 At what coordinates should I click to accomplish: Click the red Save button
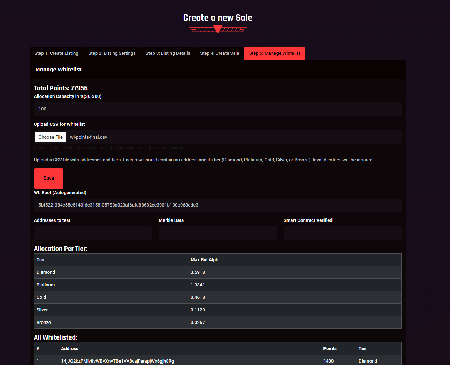tap(48, 178)
